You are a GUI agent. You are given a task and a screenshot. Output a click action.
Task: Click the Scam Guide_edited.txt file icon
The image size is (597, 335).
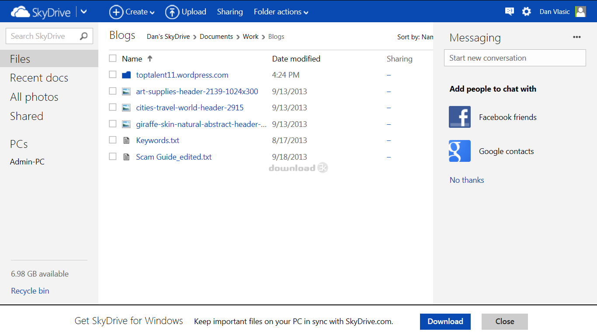click(x=126, y=157)
